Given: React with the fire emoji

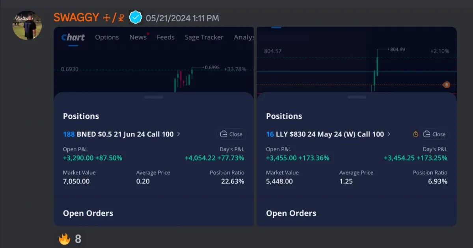Looking at the screenshot, I should [70, 239].
